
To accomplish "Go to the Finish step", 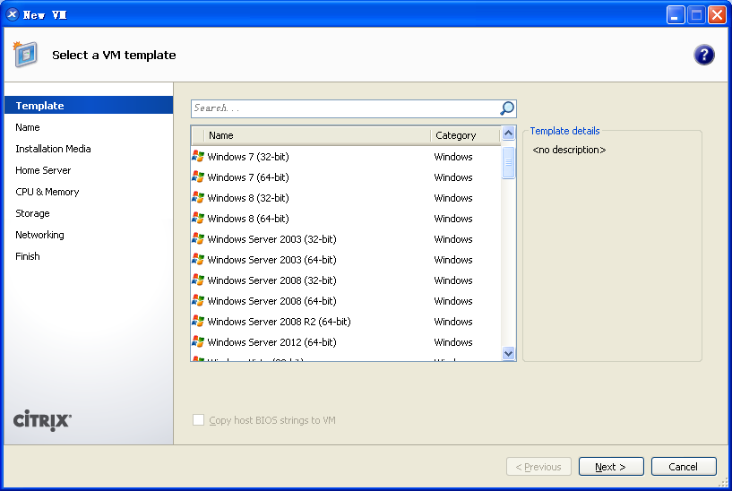I will (28, 255).
